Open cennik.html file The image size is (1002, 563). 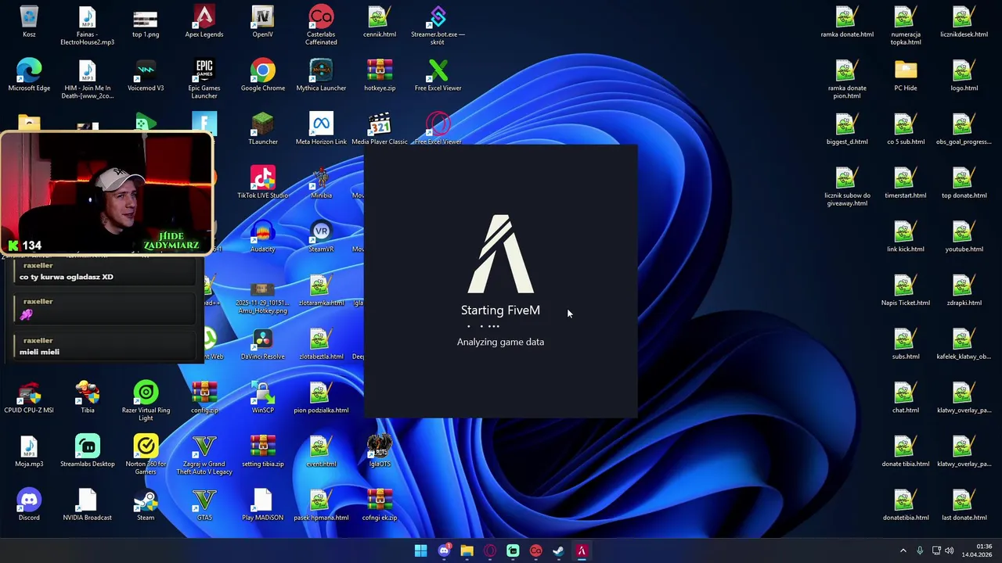pos(380,23)
